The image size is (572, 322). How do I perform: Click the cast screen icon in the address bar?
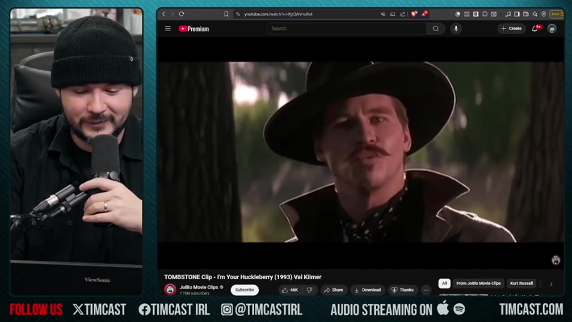(392, 14)
